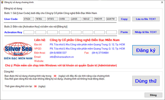Start trial with Dùng thử button
The width and height of the screenshot is (165, 100).
(x=146, y=81)
